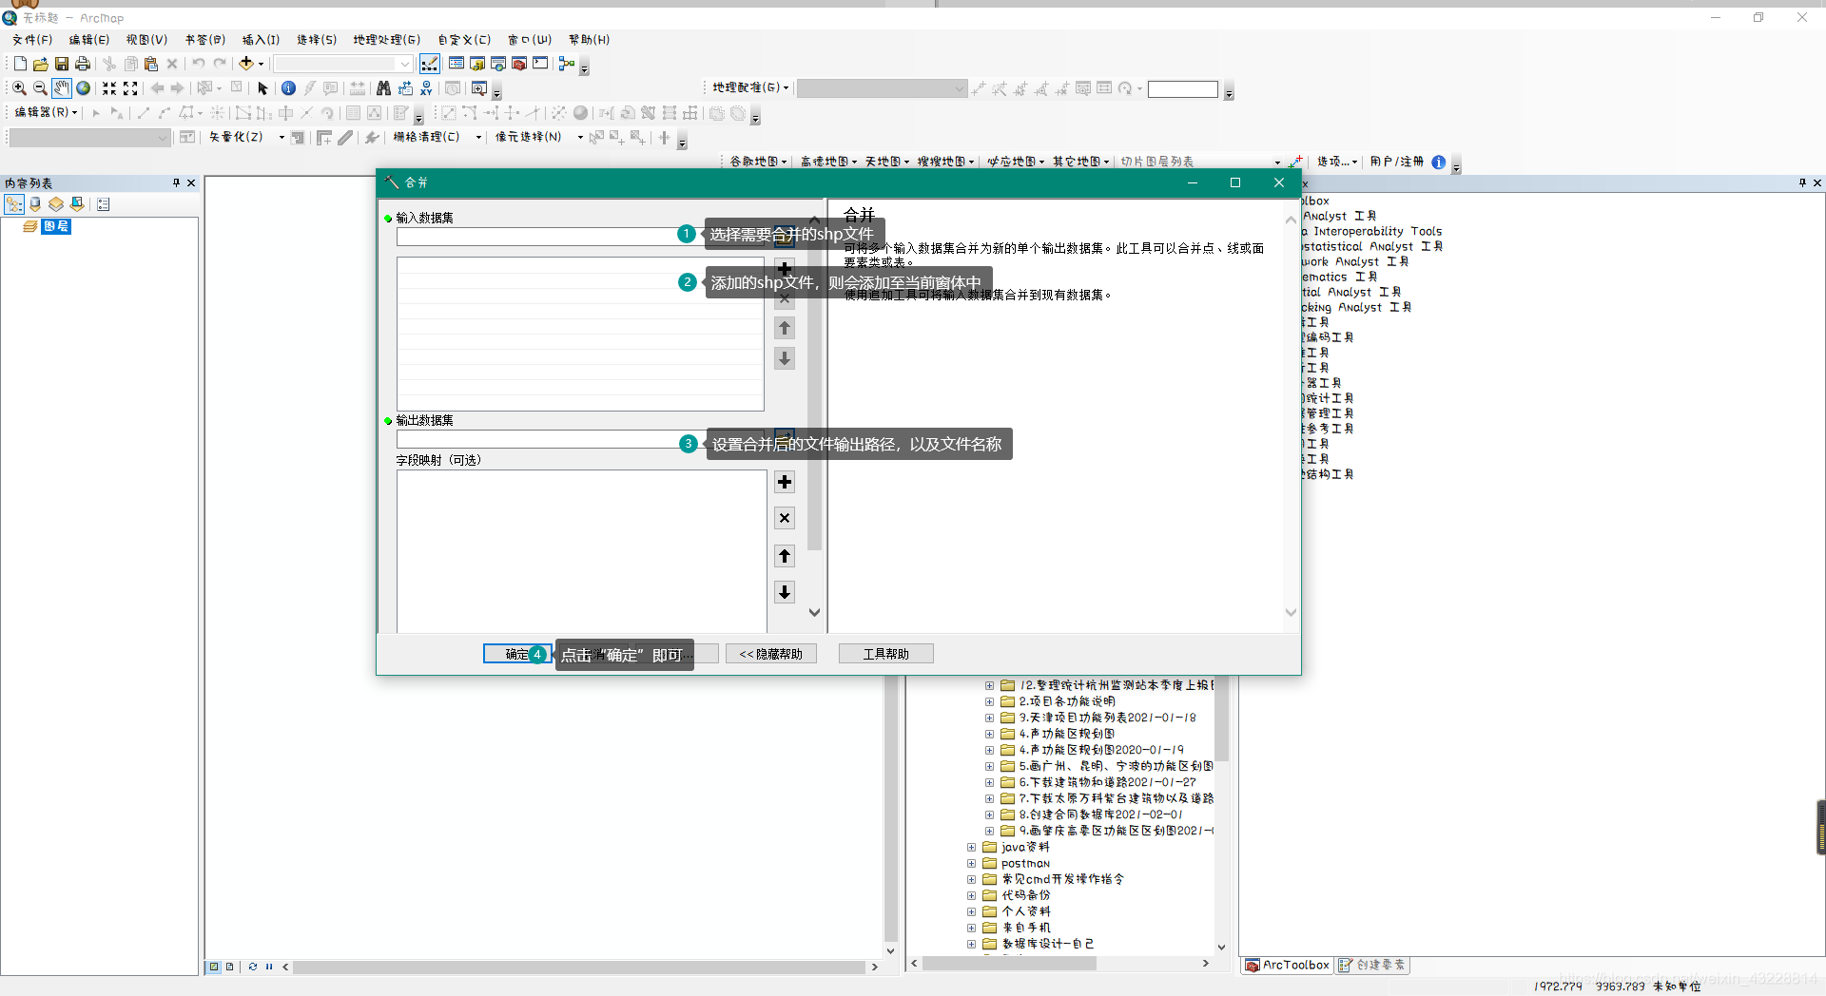Open the 文件(F) menu
Screen dimensions: 1826x996
point(32,40)
